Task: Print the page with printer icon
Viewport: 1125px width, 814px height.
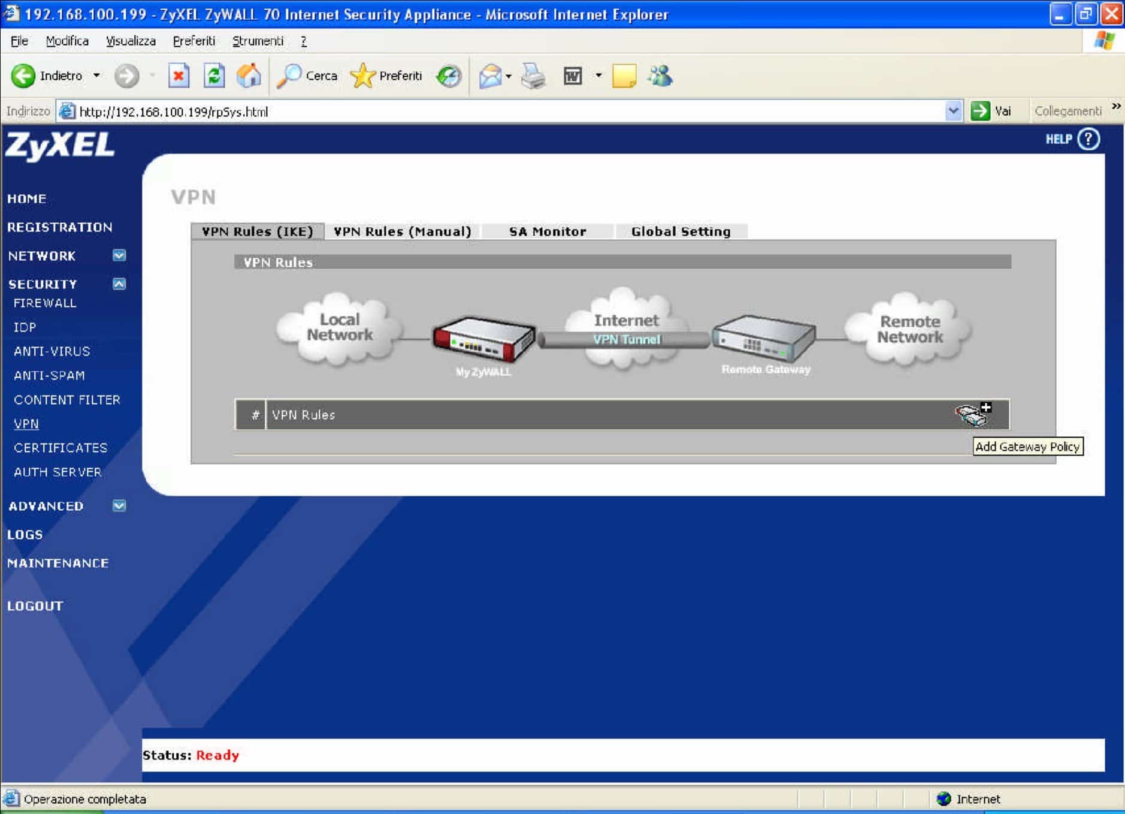Action: [533, 76]
